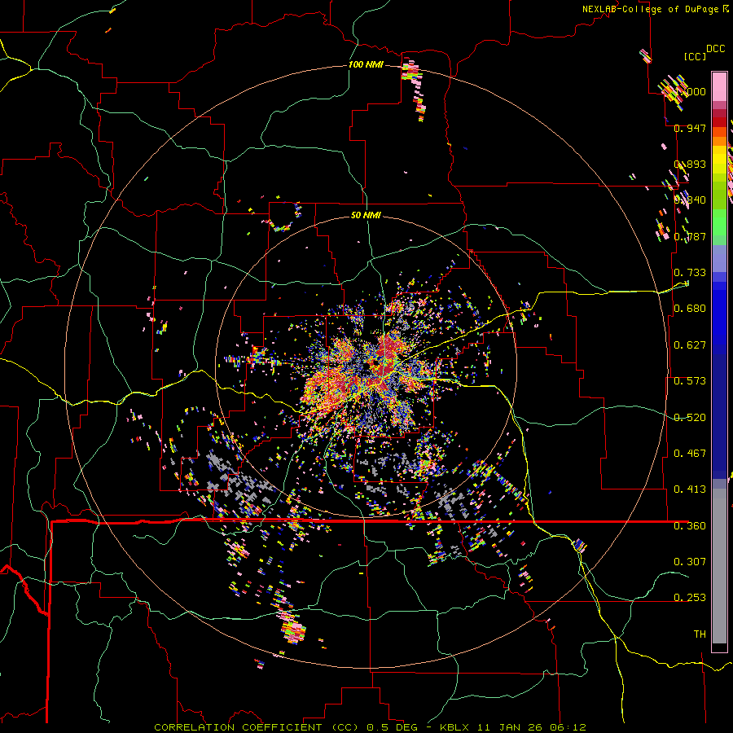The height and width of the screenshot is (733, 733).
Task: Click the 0.520 scale value
Action: (x=690, y=418)
